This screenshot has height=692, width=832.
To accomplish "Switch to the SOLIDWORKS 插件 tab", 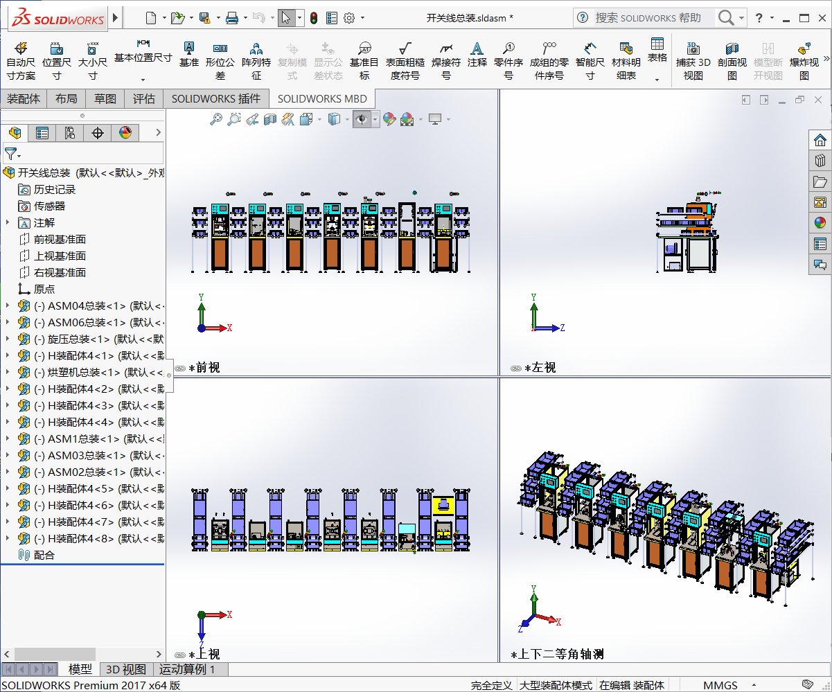I will click(x=216, y=98).
